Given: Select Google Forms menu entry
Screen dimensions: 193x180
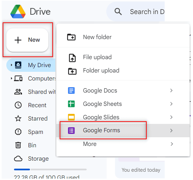Looking at the screenshot, I should (x=123, y=131).
